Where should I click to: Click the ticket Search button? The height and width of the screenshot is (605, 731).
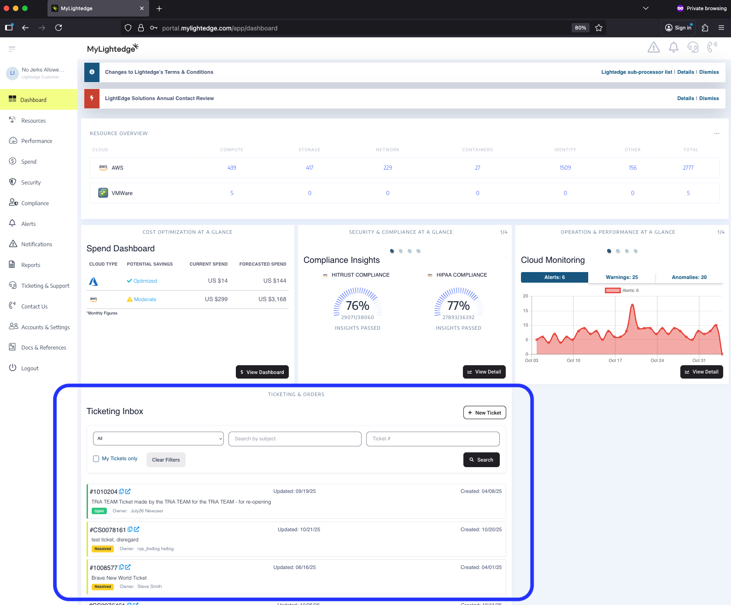pyautogui.click(x=481, y=460)
